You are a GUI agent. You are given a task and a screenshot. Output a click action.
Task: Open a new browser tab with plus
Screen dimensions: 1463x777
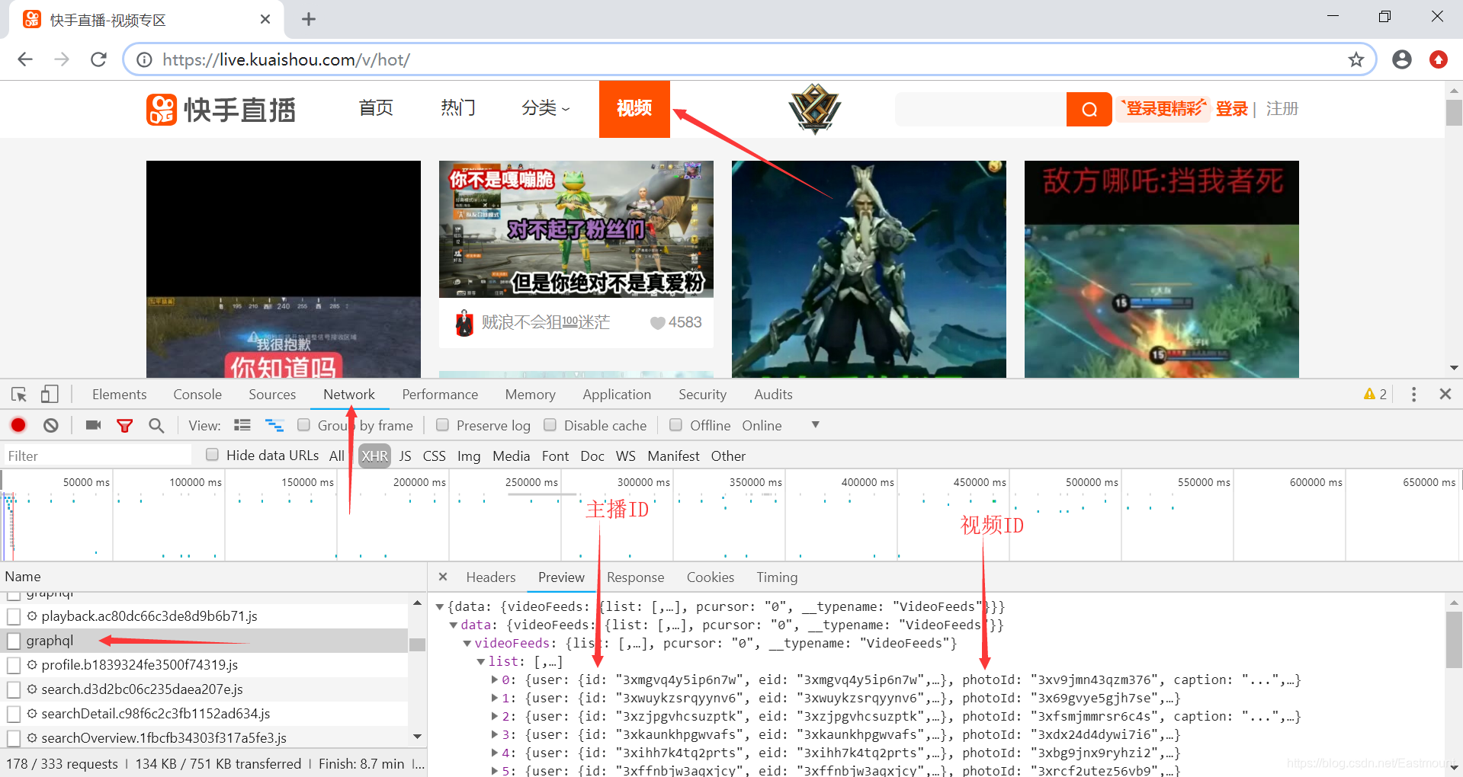[x=308, y=19]
